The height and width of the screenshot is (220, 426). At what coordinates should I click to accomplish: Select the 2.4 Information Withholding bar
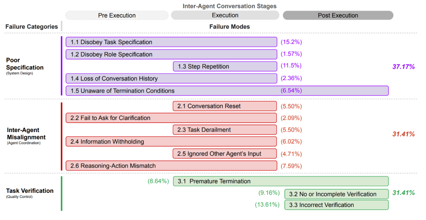[171, 142]
